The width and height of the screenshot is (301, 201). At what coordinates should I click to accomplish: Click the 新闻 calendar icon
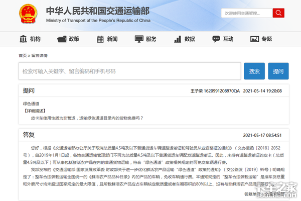pos(100,39)
